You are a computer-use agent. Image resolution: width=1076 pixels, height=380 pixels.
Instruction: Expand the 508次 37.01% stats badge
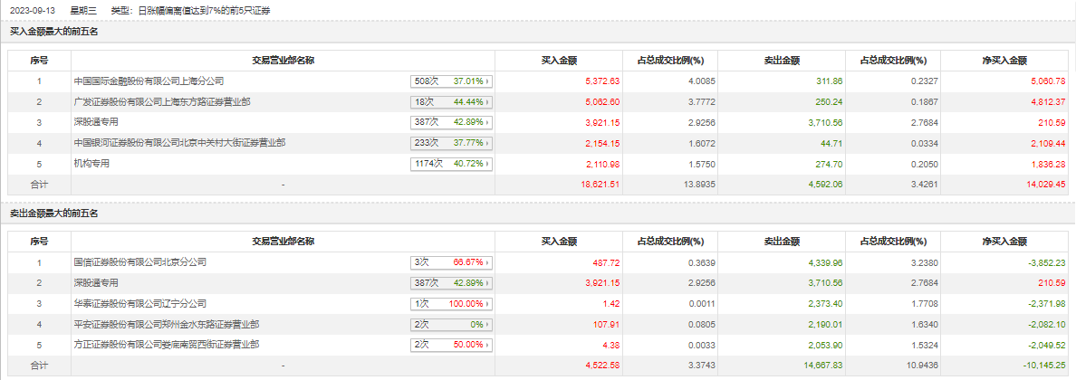pos(451,81)
